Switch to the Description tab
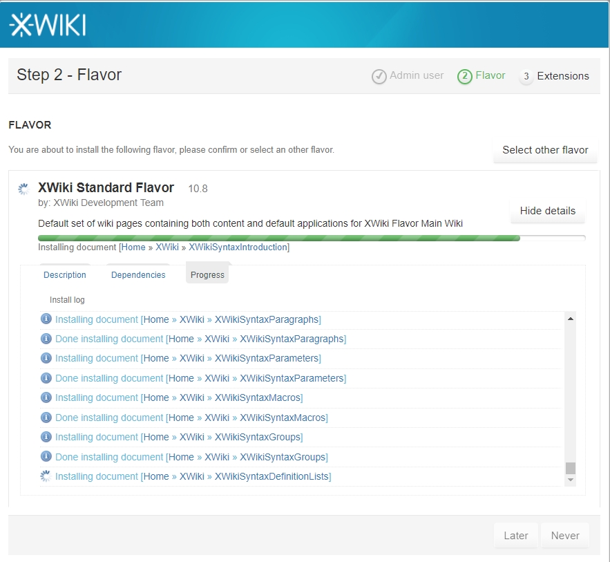Viewport: 610px width, 562px height. point(65,275)
